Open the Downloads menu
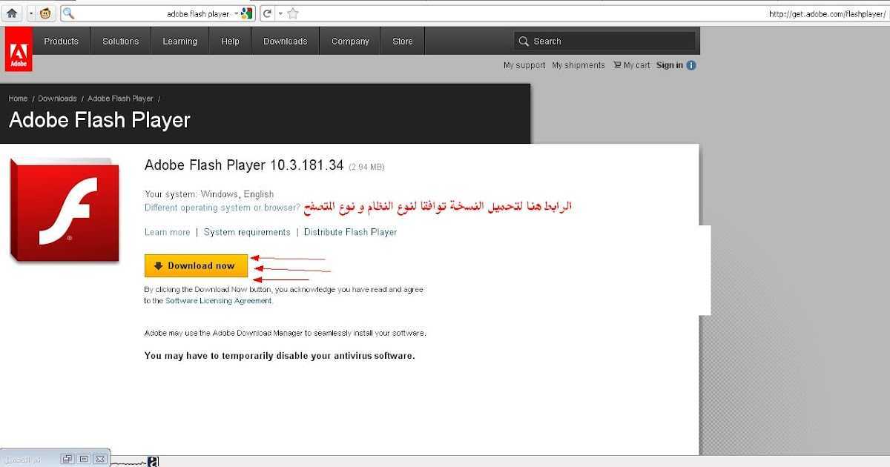890x467 pixels. tap(285, 42)
